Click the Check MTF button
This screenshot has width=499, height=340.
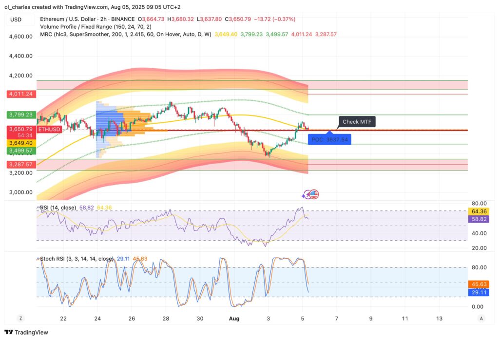pyautogui.click(x=356, y=121)
